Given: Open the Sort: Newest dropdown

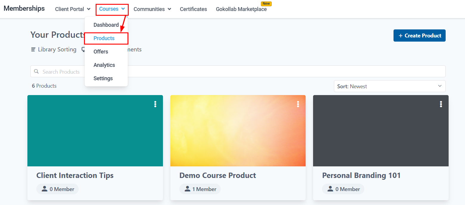Looking at the screenshot, I should (x=390, y=86).
